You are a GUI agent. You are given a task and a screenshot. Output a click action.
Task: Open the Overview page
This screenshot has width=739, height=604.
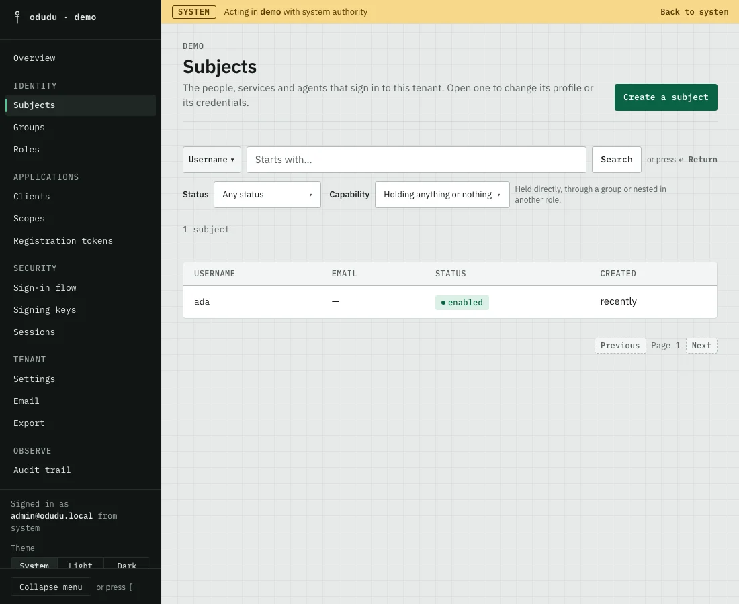[81, 58]
